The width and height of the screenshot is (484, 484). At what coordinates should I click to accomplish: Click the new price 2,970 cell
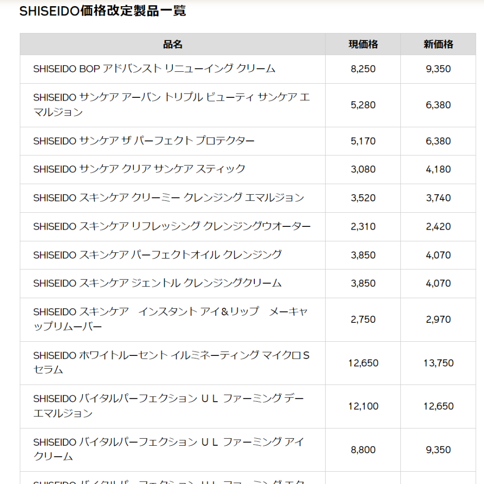pos(438,320)
